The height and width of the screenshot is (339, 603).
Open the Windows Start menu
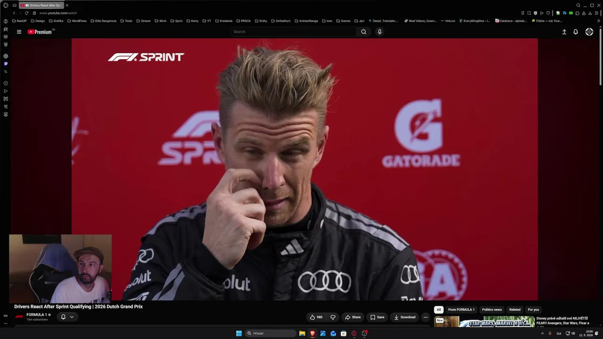pos(239,333)
